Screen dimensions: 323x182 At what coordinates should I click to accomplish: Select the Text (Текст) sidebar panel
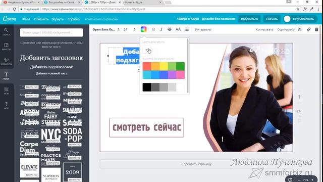coord(6,76)
